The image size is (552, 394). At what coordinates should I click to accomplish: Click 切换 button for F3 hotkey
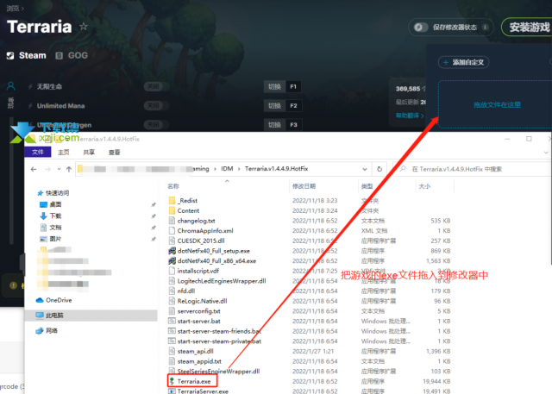click(274, 124)
